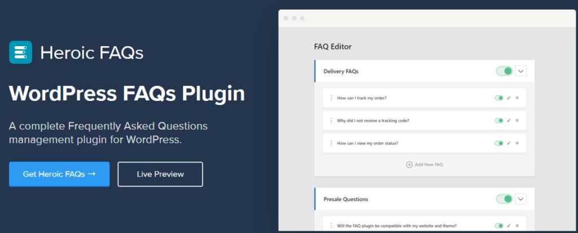Switch off the tracking code FAQ toggle
Viewport: 578px width, 233px height.
point(498,120)
